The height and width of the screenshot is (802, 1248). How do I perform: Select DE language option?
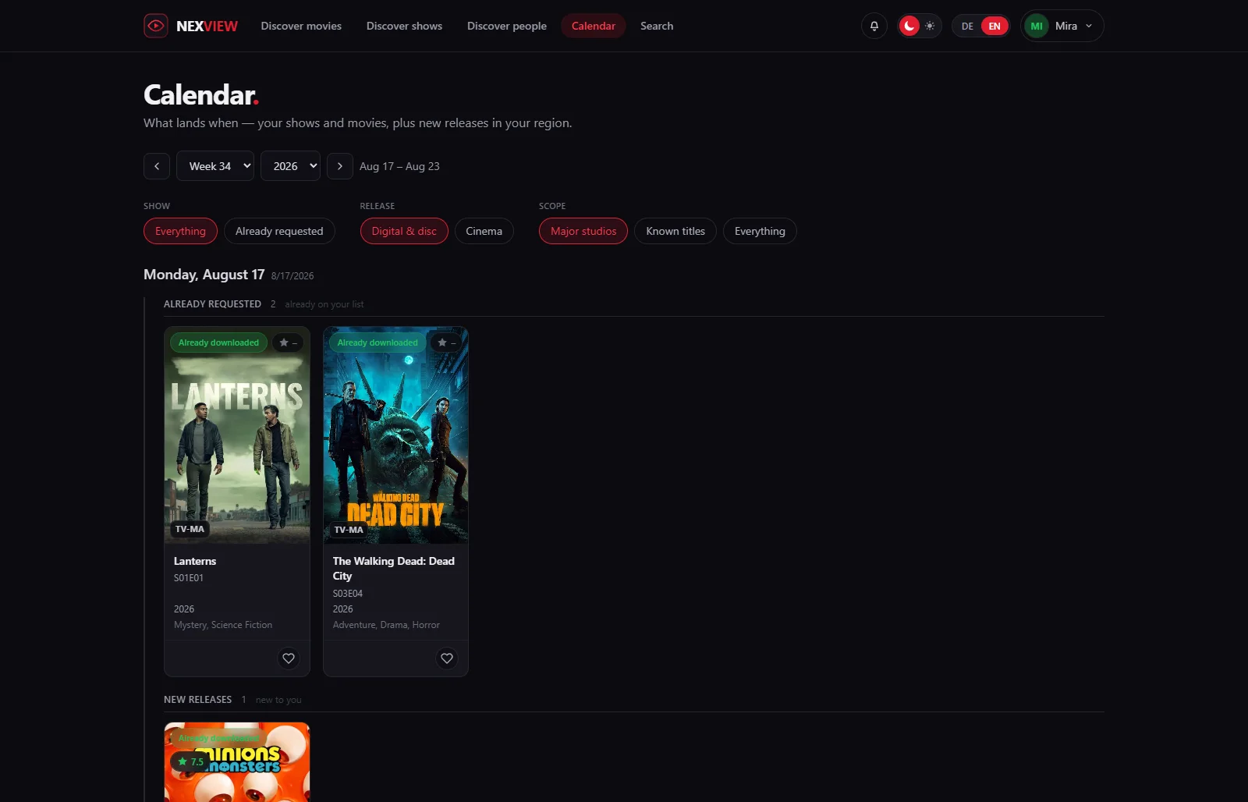pos(967,26)
